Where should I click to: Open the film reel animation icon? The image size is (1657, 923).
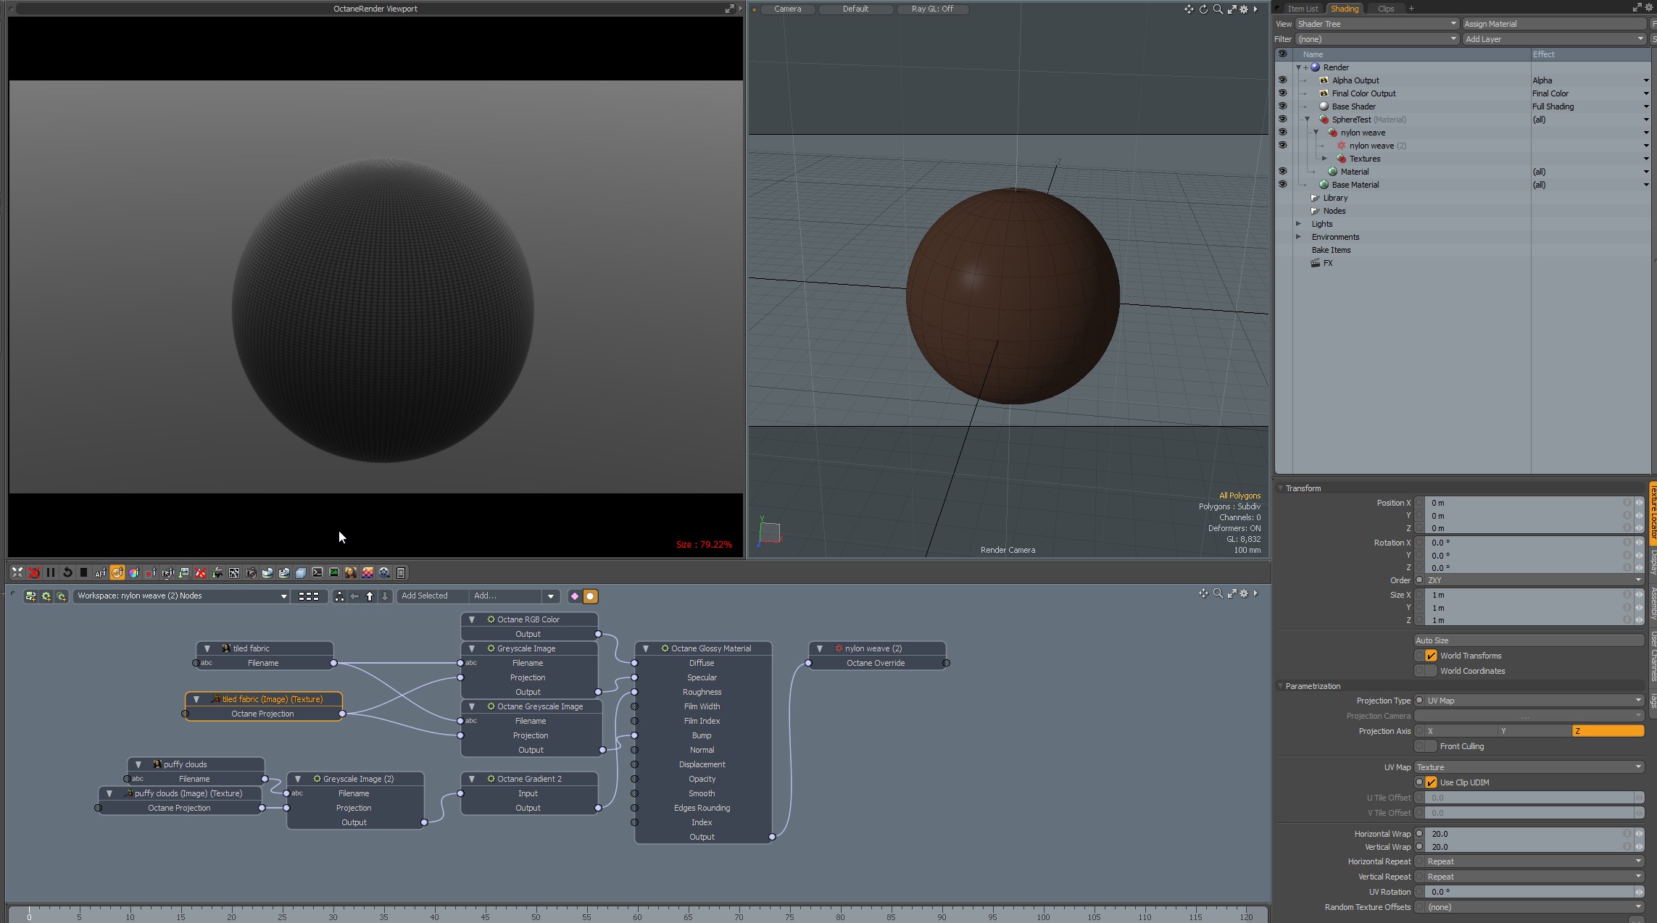[384, 573]
